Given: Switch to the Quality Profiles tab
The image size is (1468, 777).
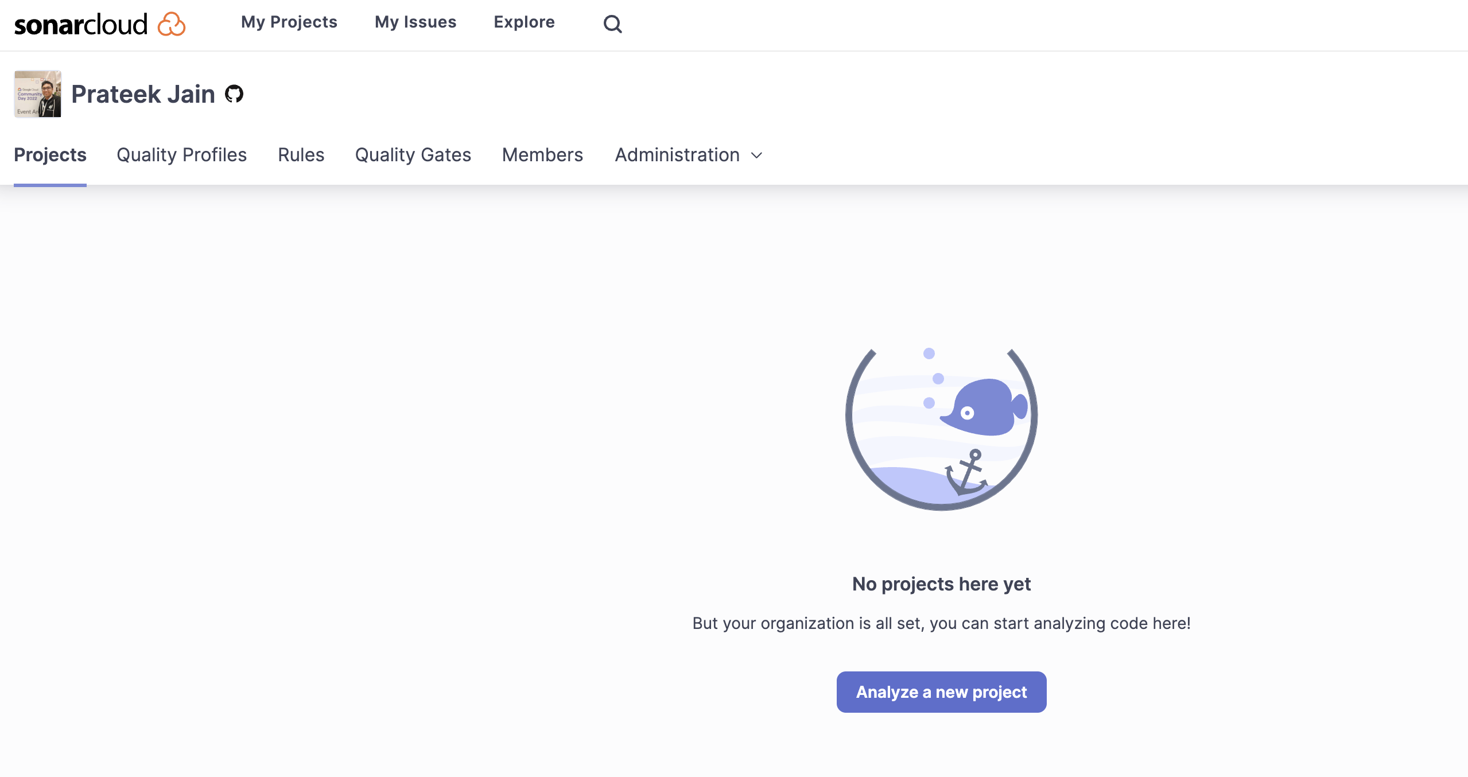Looking at the screenshot, I should (181, 155).
